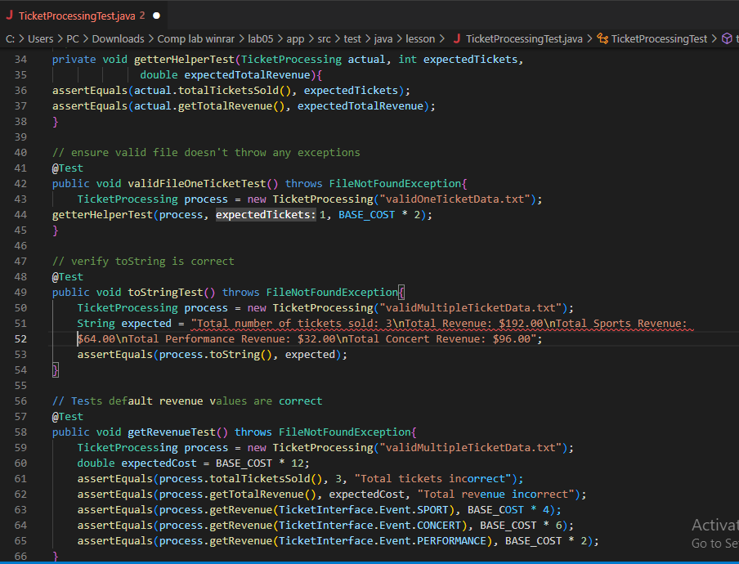Screen dimensions: 739x564
Task: Open the lab05 breadcrumb folder
Action: (x=261, y=39)
